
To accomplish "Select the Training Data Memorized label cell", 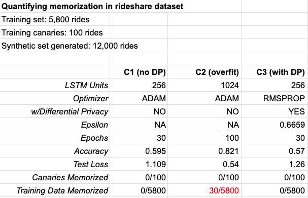I will tap(55, 190).
